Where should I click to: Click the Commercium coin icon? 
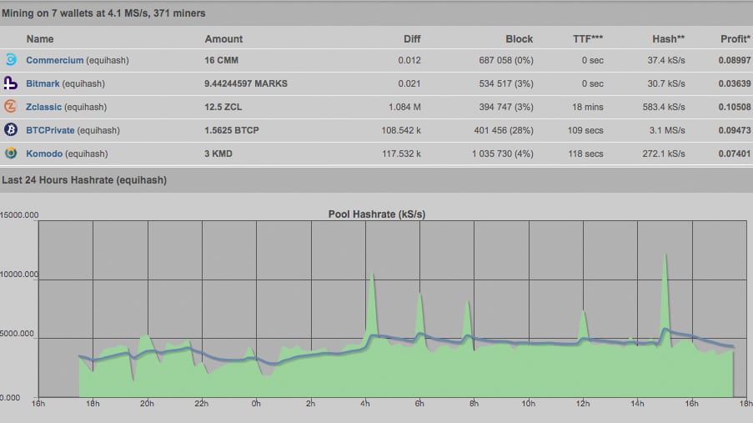[x=11, y=60]
